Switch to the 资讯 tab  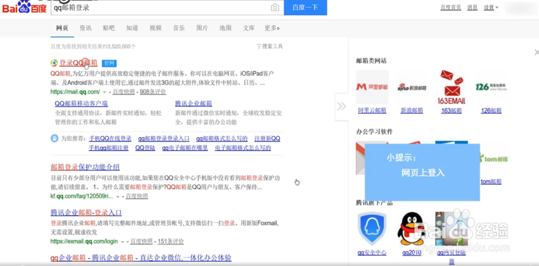click(x=86, y=28)
